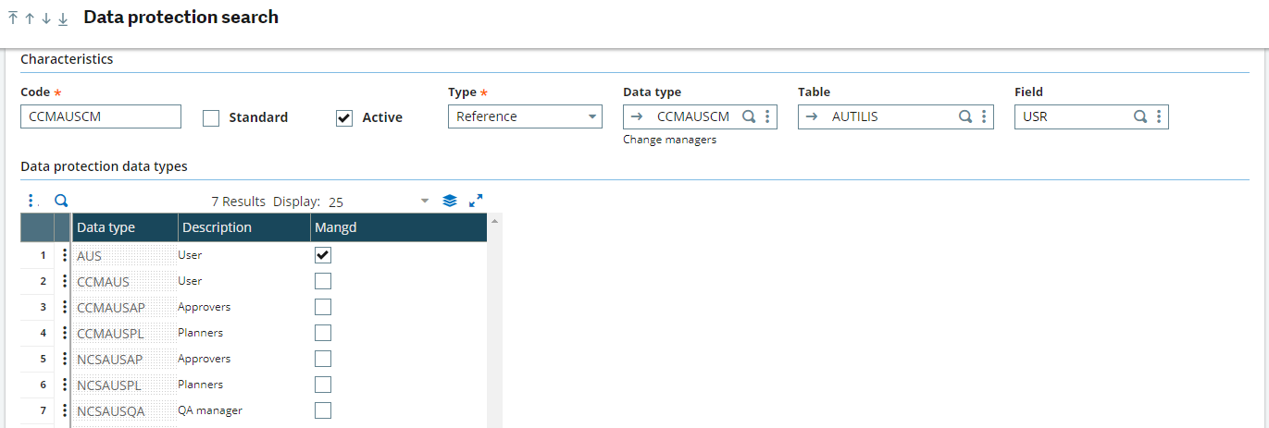The image size is (1269, 428).
Task: Select the NCSAUSPL data type cell
Action: (124, 385)
